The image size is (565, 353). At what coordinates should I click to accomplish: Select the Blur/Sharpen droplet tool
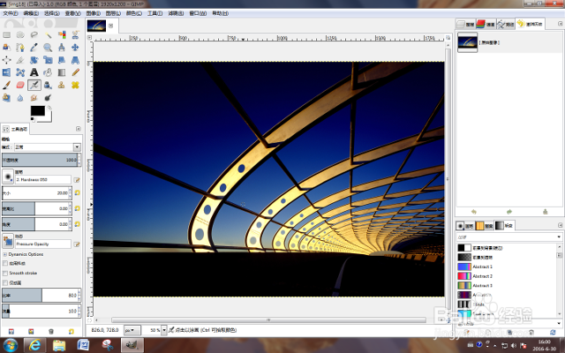20,98
